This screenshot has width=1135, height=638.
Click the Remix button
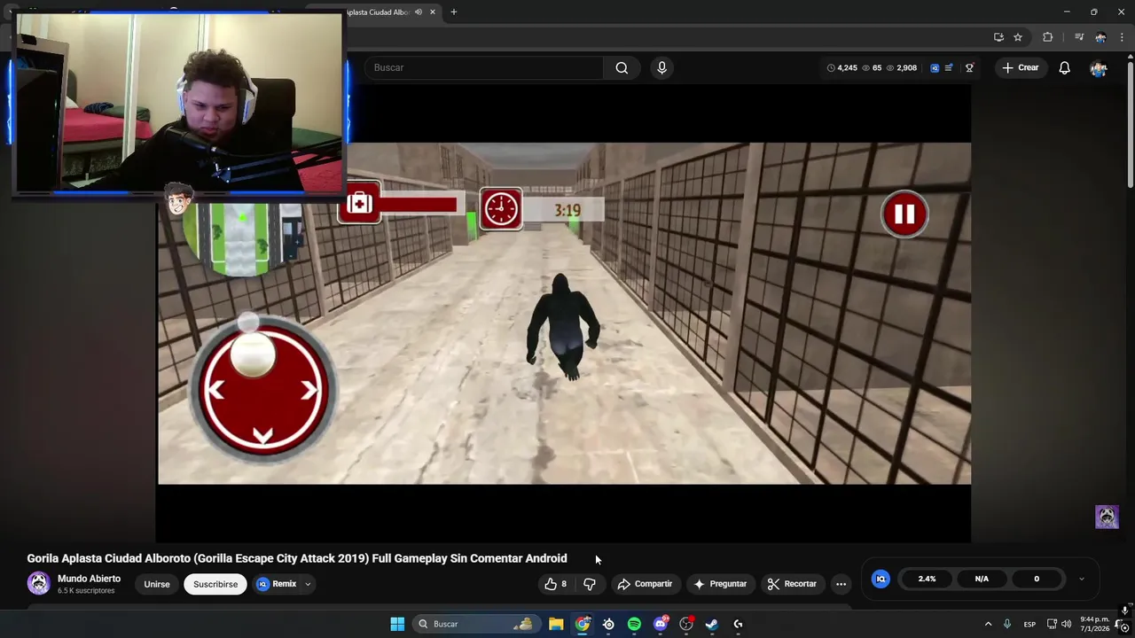277,584
